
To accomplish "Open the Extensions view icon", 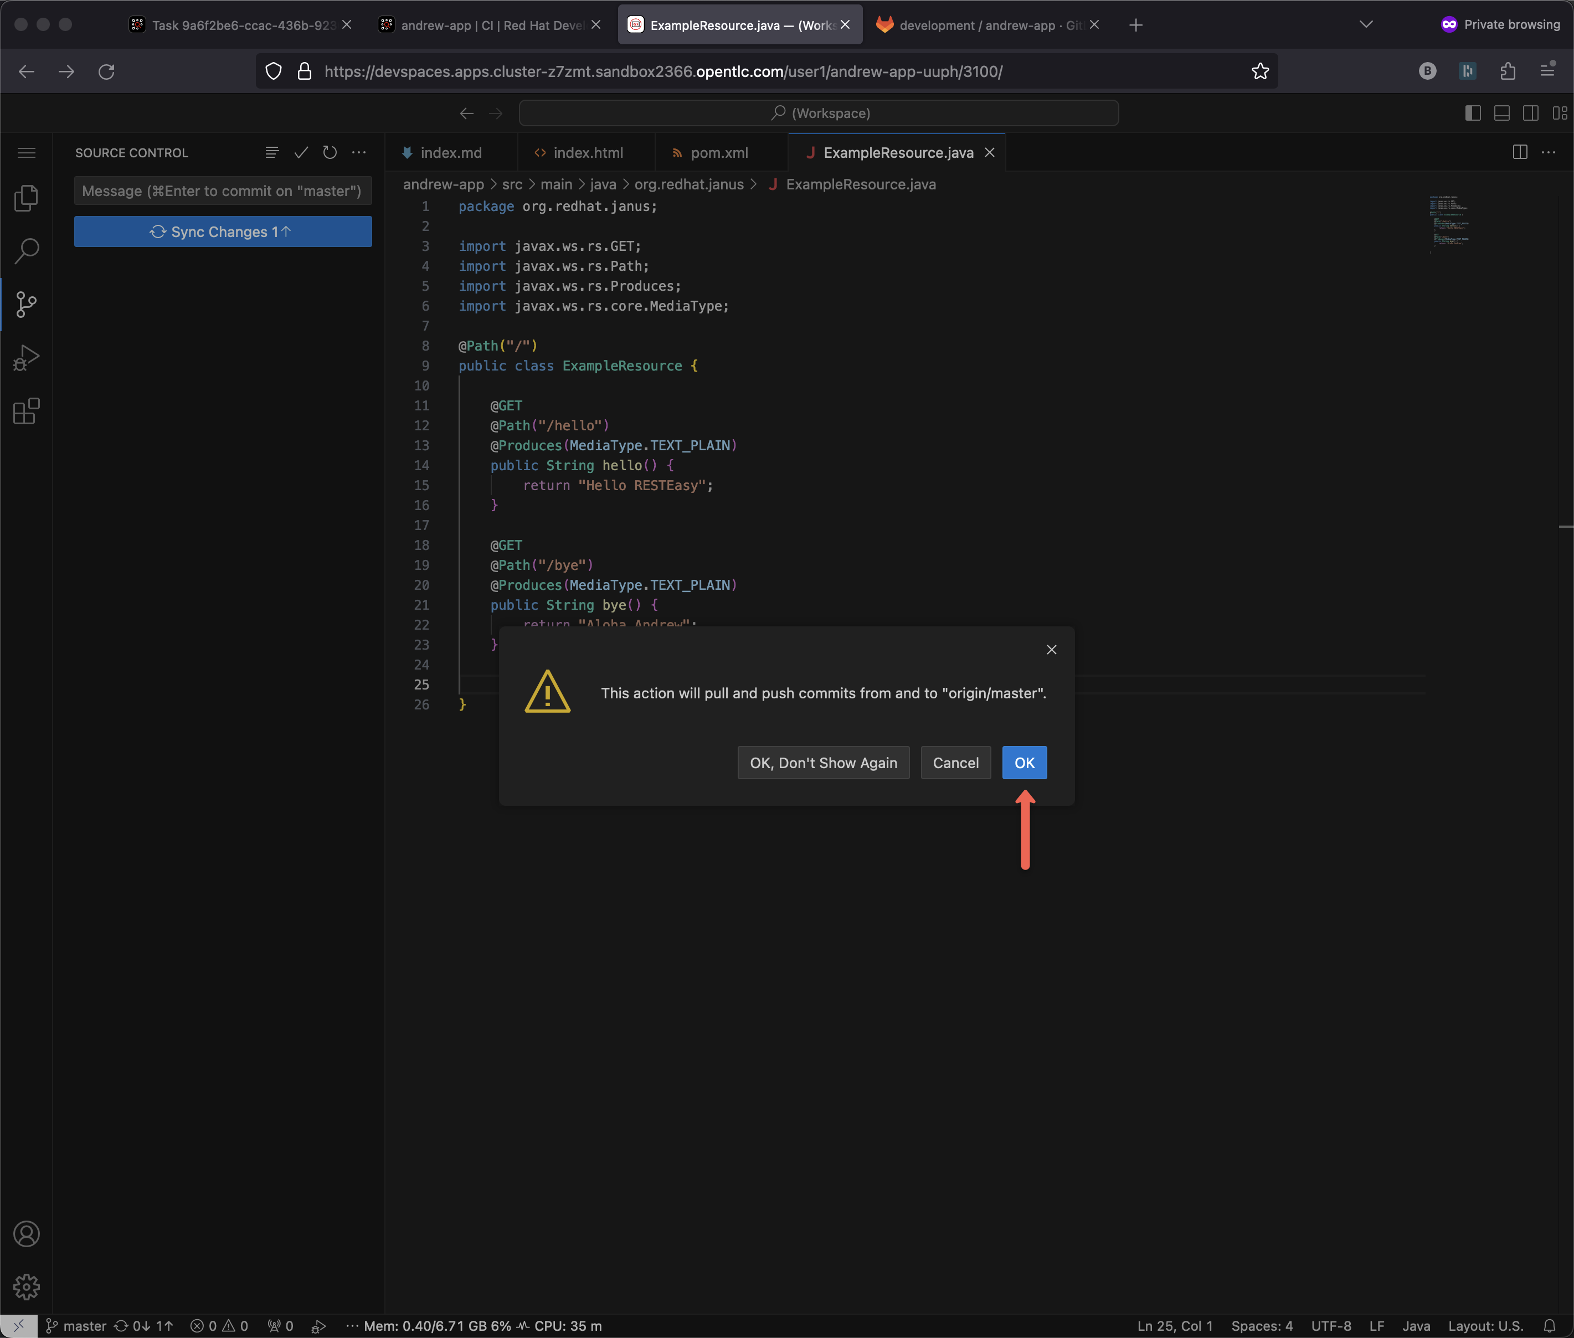I will 27,411.
